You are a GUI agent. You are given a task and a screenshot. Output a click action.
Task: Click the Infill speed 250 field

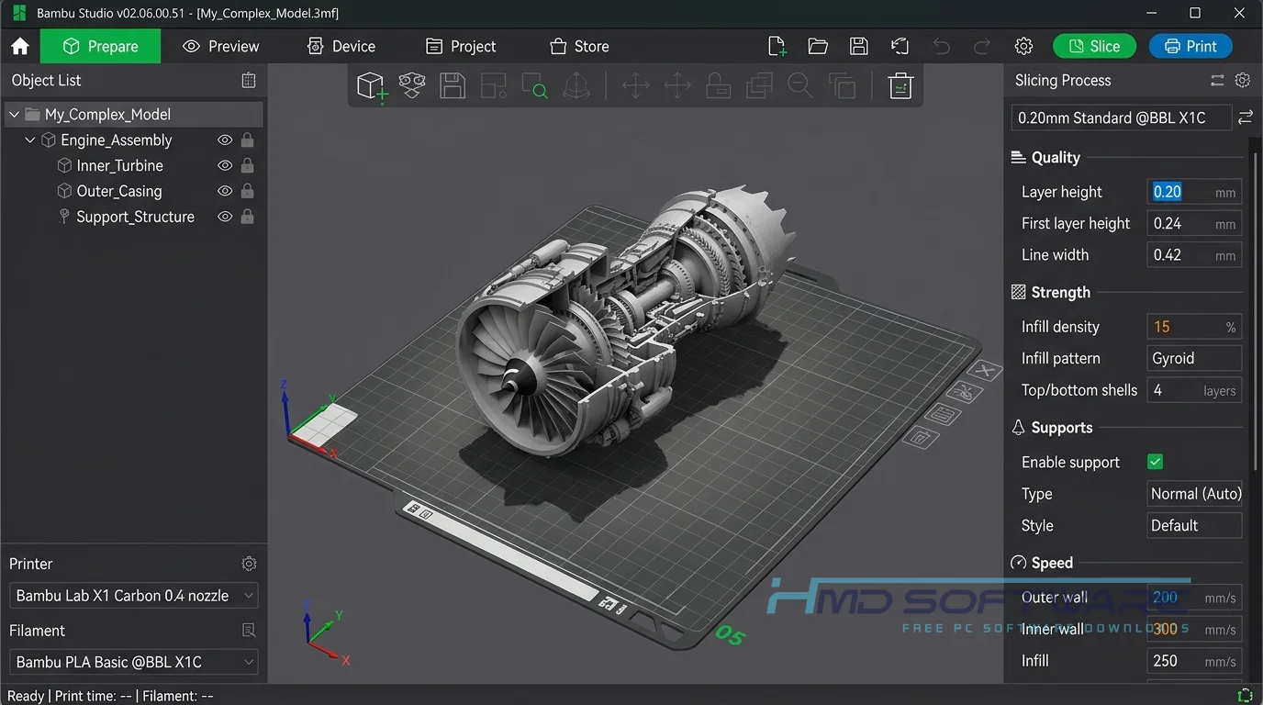point(1194,661)
